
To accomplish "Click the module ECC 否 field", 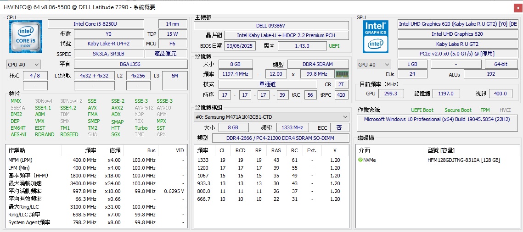I will click(339, 127).
